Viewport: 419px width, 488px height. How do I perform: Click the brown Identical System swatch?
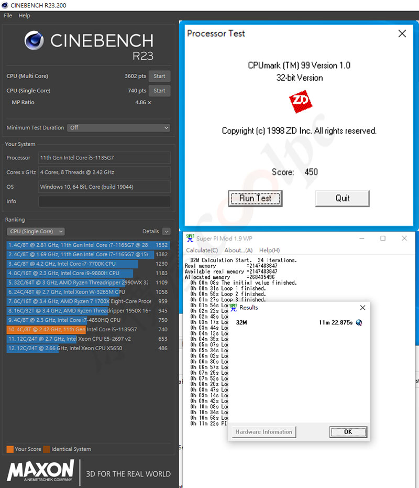point(47,449)
